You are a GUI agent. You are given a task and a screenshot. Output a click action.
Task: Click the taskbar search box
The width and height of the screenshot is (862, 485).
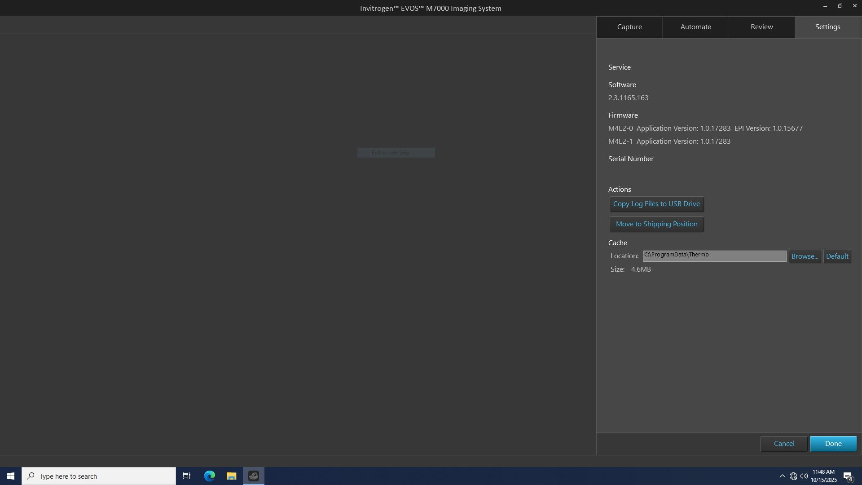click(99, 476)
